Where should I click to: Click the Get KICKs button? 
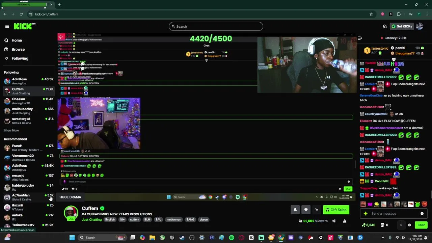pyautogui.click(x=402, y=26)
